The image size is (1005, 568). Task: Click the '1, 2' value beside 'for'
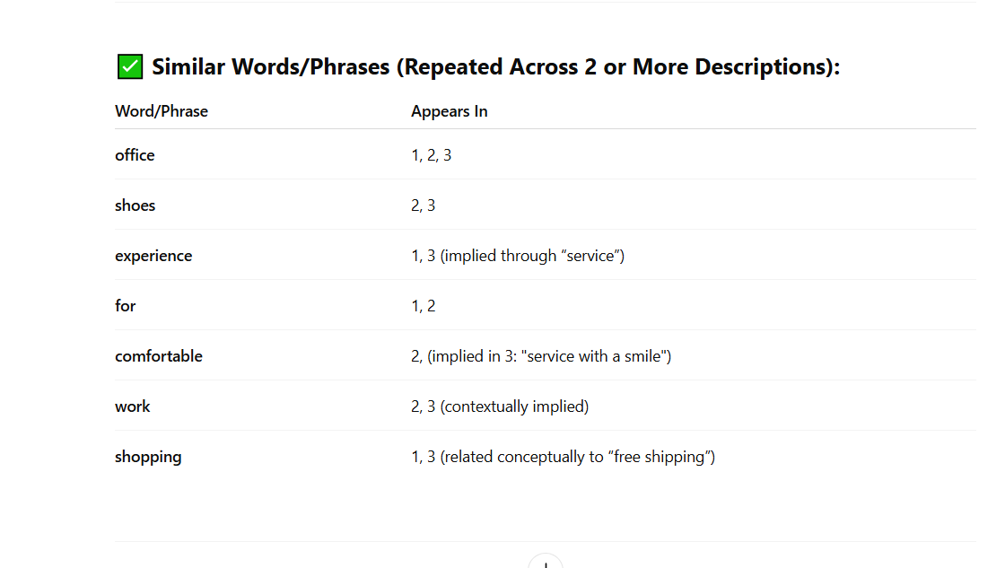coord(423,306)
